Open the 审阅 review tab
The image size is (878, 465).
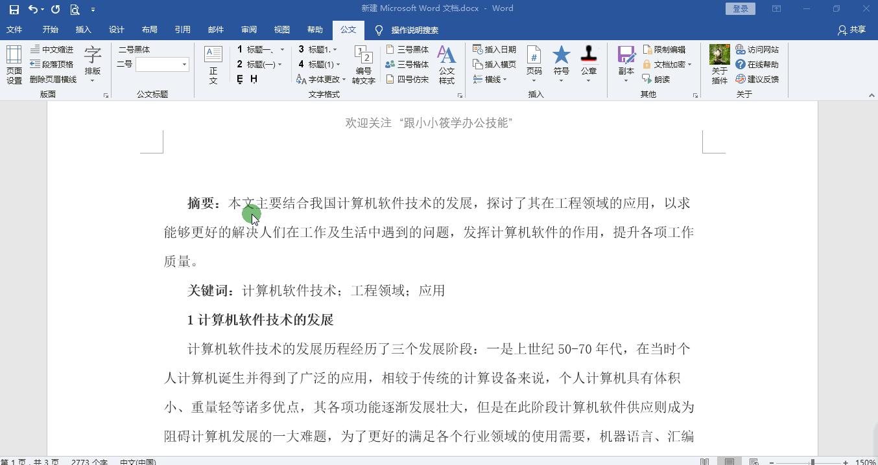point(249,29)
